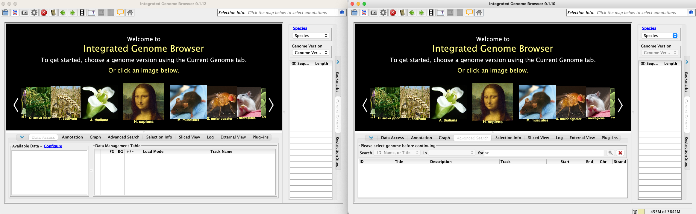This screenshot has height=214, width=696.
Task: Click the film strip icon in left window
Action: [82, 13]
